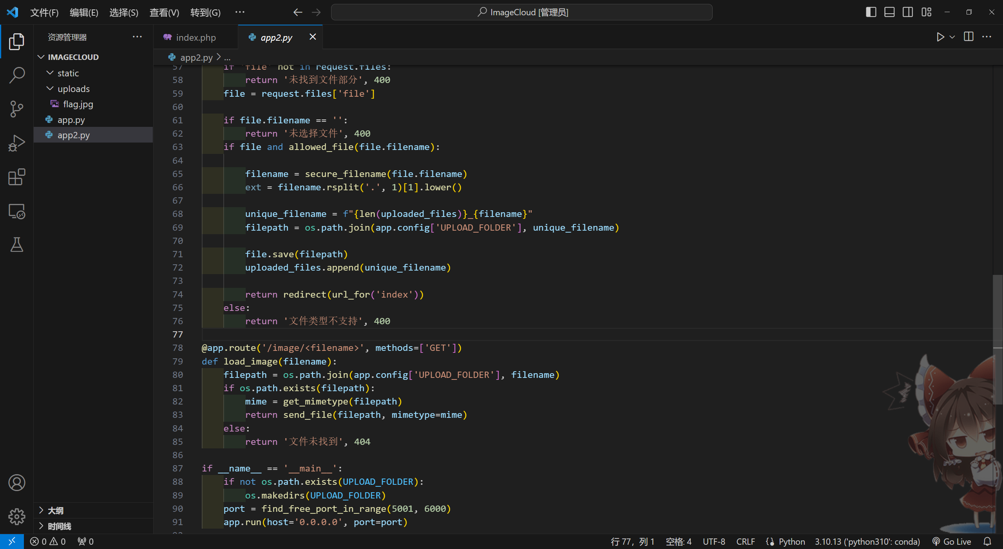Expand breadcrumb ellipsis after app2.py
The width and height of the screenshot is (1003, 549).
[227, 58]
